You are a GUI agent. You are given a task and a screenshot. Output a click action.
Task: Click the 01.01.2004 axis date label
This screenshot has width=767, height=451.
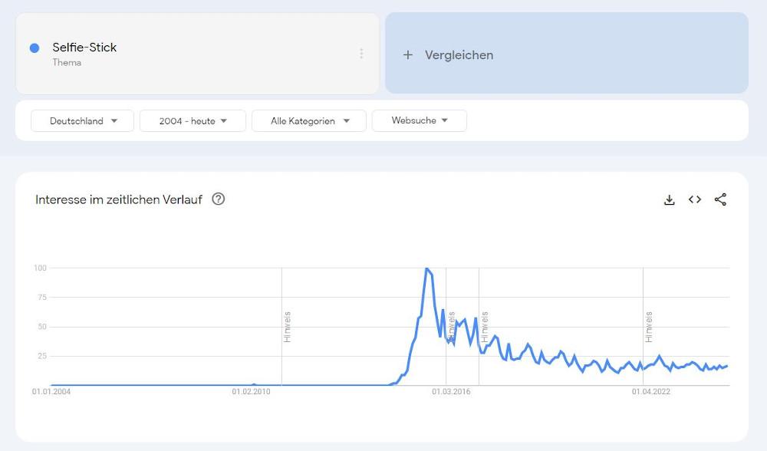click(51, 392)
